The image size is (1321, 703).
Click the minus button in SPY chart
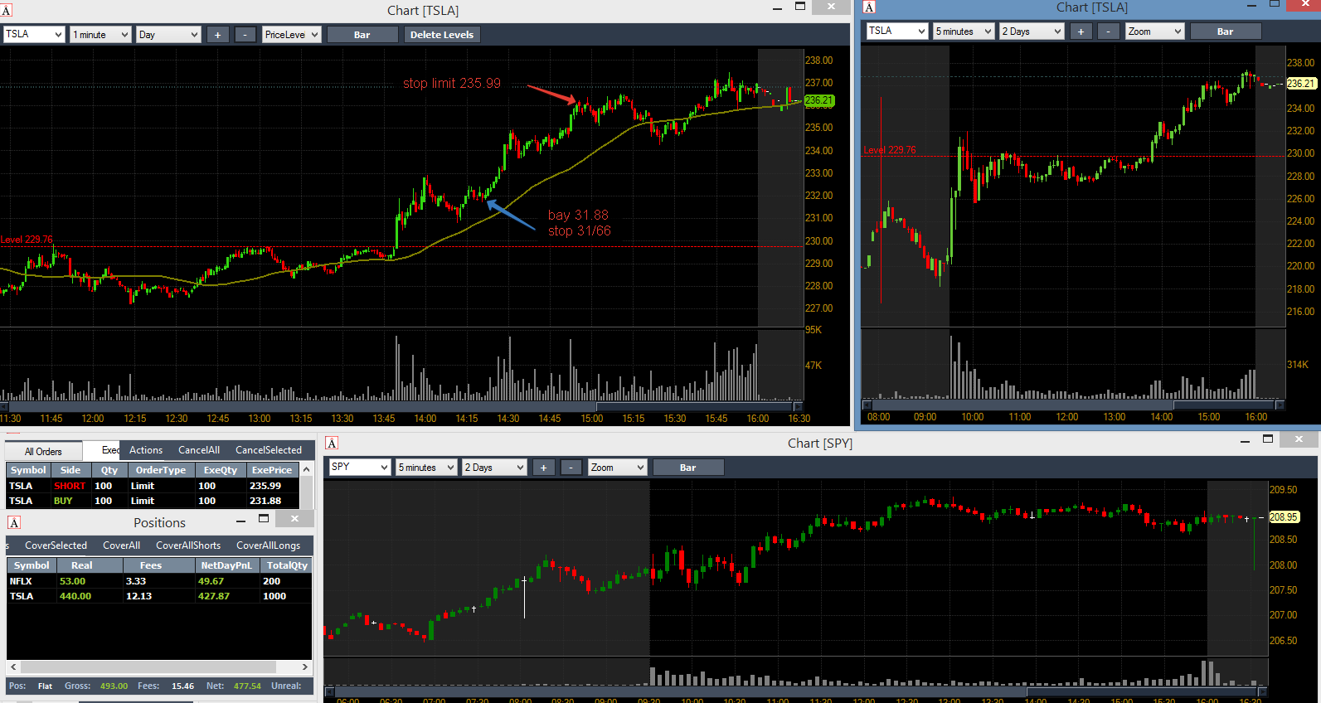coord(571,467)
